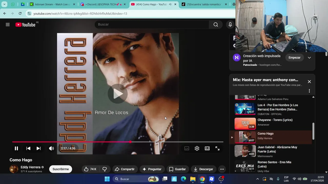Subscribe to Eddy Herrera with Suscribirme

coord(61,169)
